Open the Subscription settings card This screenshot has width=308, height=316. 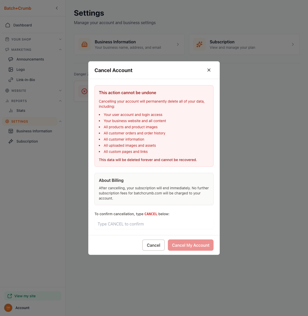click(244, 44)
